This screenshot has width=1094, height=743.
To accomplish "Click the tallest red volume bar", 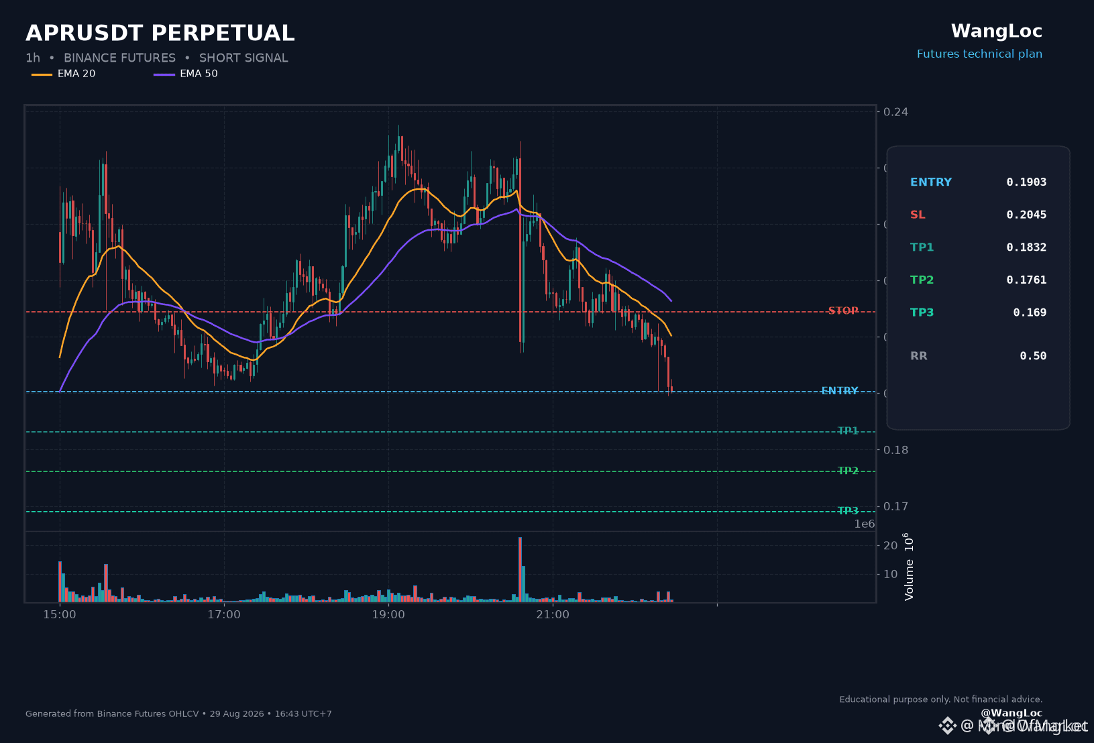I will (520, 569).
